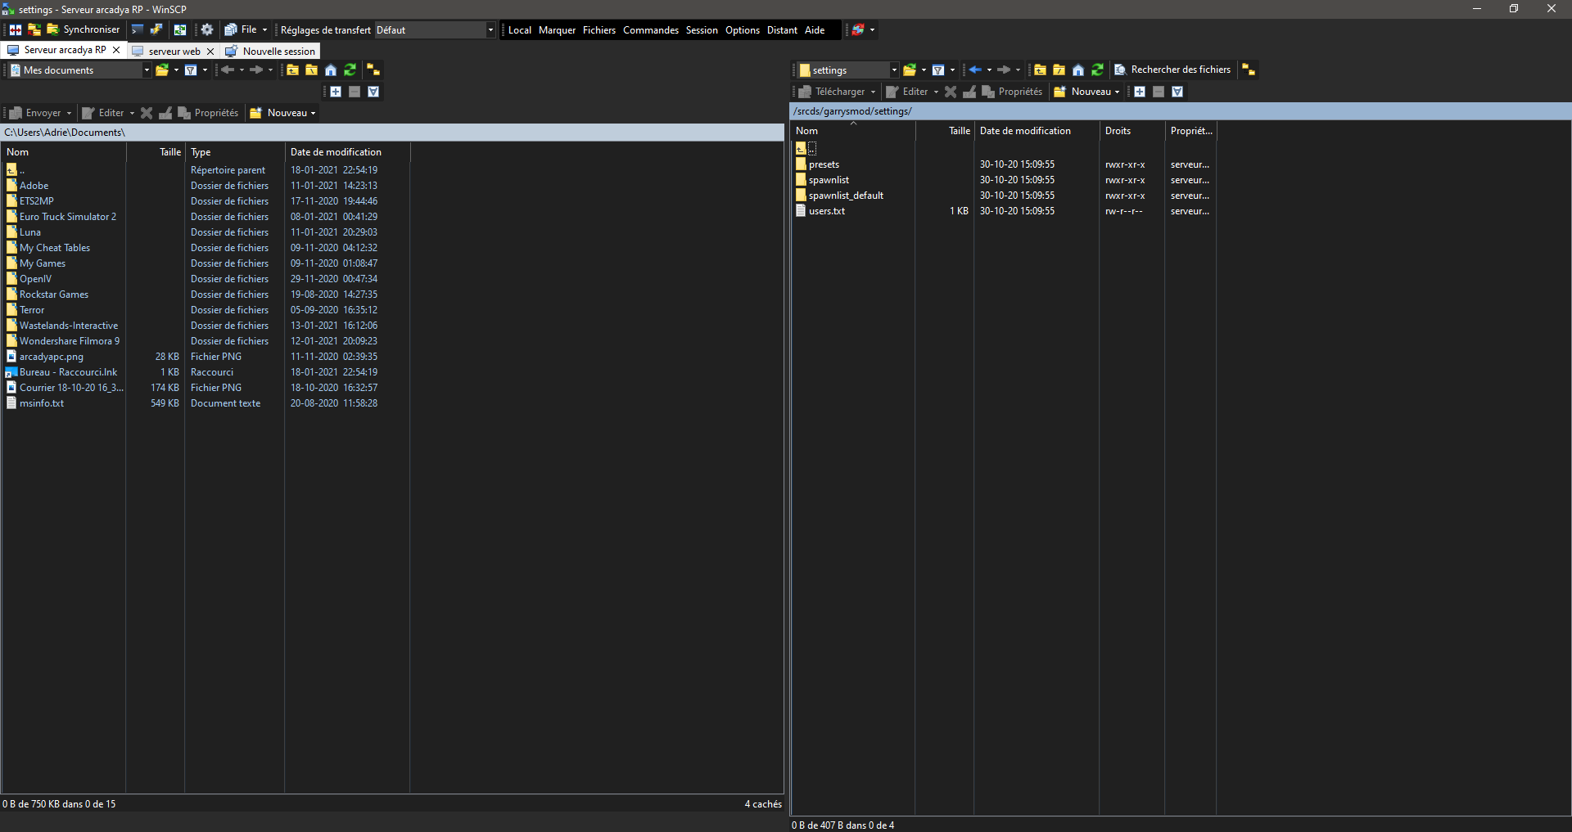This screenshot has width=1572, height=832.
Task: Click remote Propriétés button
Action: tap(1012, 92)
